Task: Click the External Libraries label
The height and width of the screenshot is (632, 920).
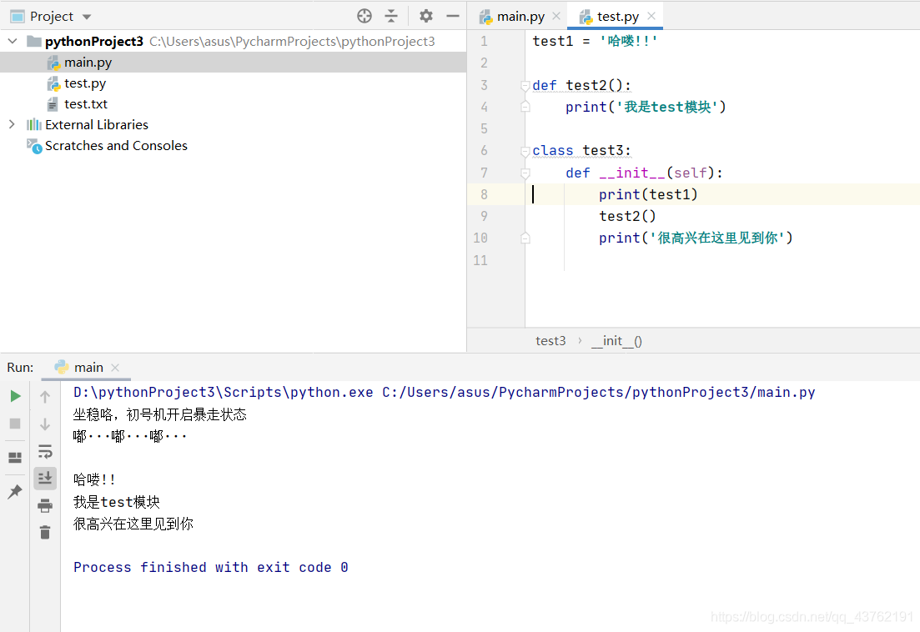Action: (x=97, y=124)
